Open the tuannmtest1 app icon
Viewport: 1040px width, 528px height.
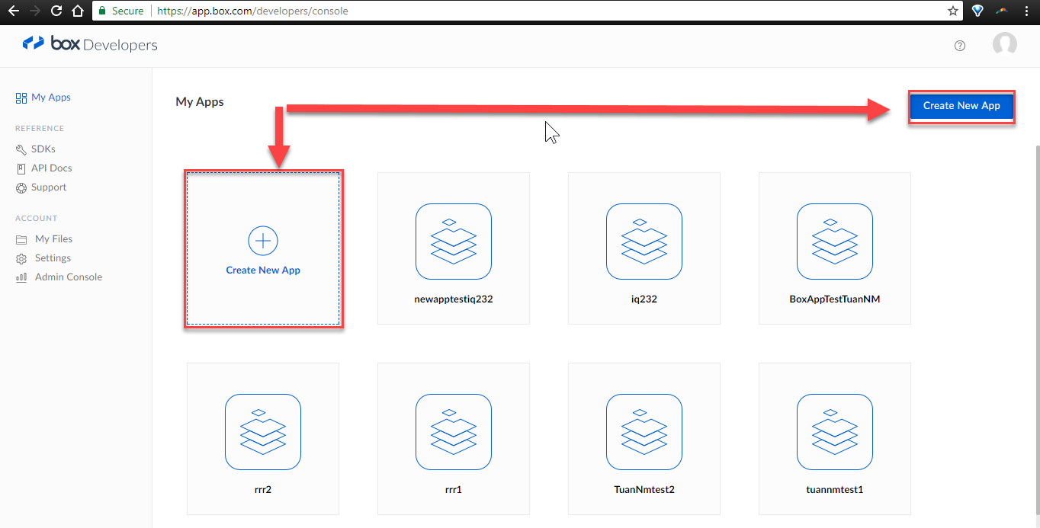pos(835,432)
